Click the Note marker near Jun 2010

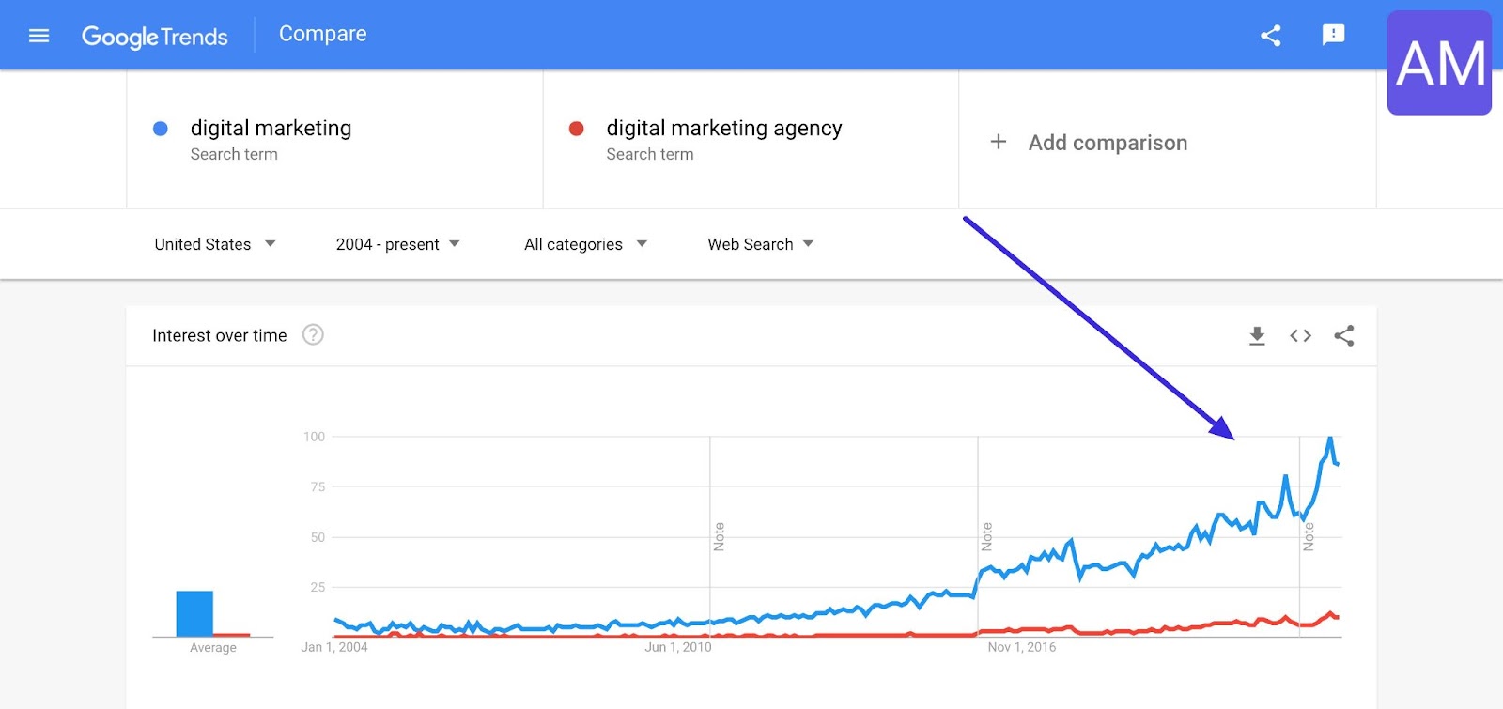pyautogui.click(x=719, y=536)
